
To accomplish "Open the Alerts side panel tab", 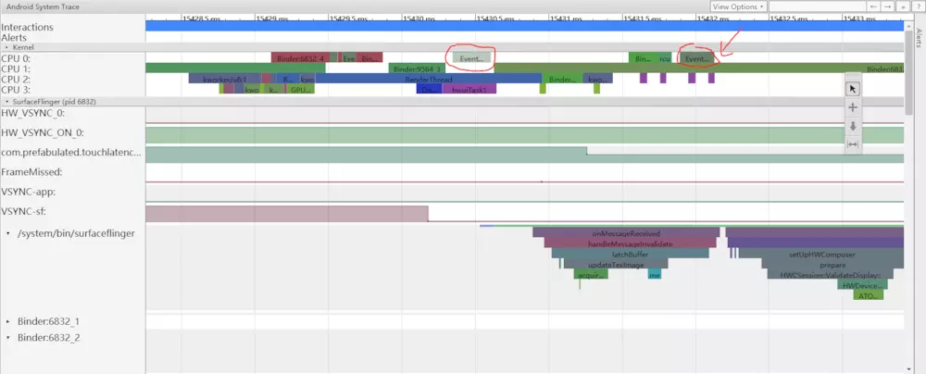I will point(920,37).
